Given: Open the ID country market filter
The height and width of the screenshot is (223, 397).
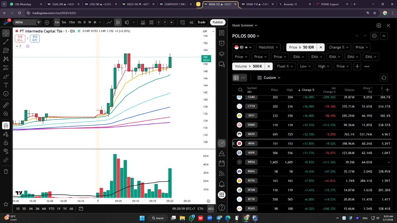Looking at the screenshot, I should pos(243,47).
